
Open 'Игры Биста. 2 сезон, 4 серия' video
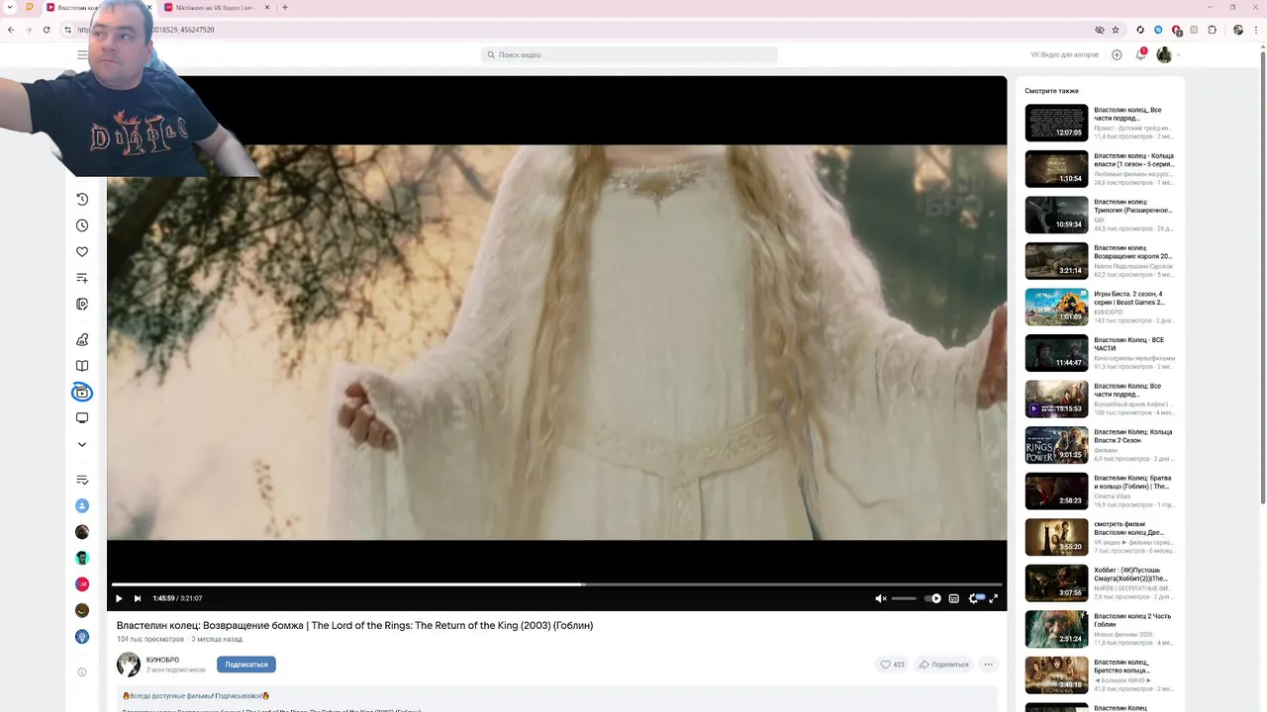1128,298
